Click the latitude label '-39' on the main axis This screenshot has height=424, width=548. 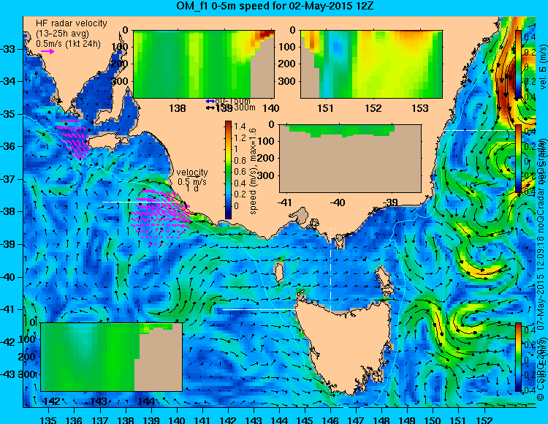pyautogui.click(x=8, y=244)
